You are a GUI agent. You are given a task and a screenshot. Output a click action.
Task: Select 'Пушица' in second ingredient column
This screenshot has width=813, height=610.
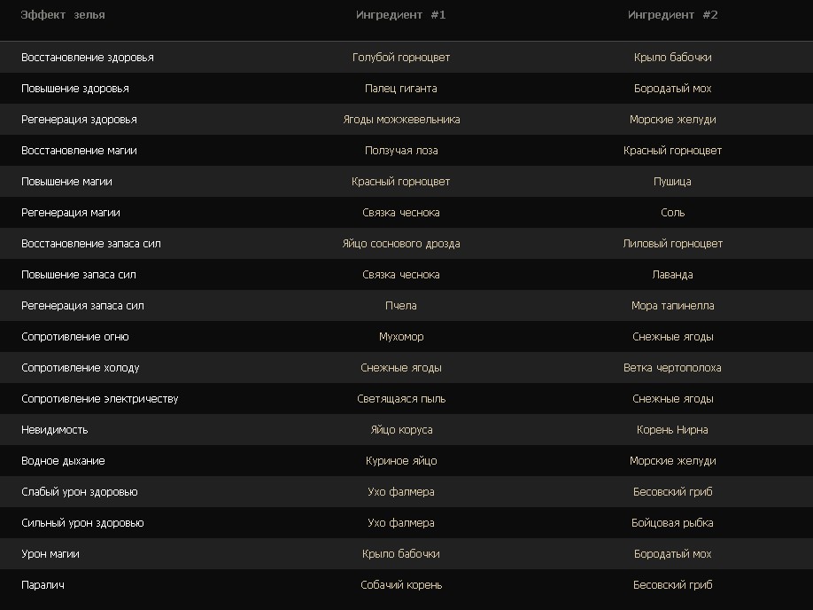click(x=672, y=182)
